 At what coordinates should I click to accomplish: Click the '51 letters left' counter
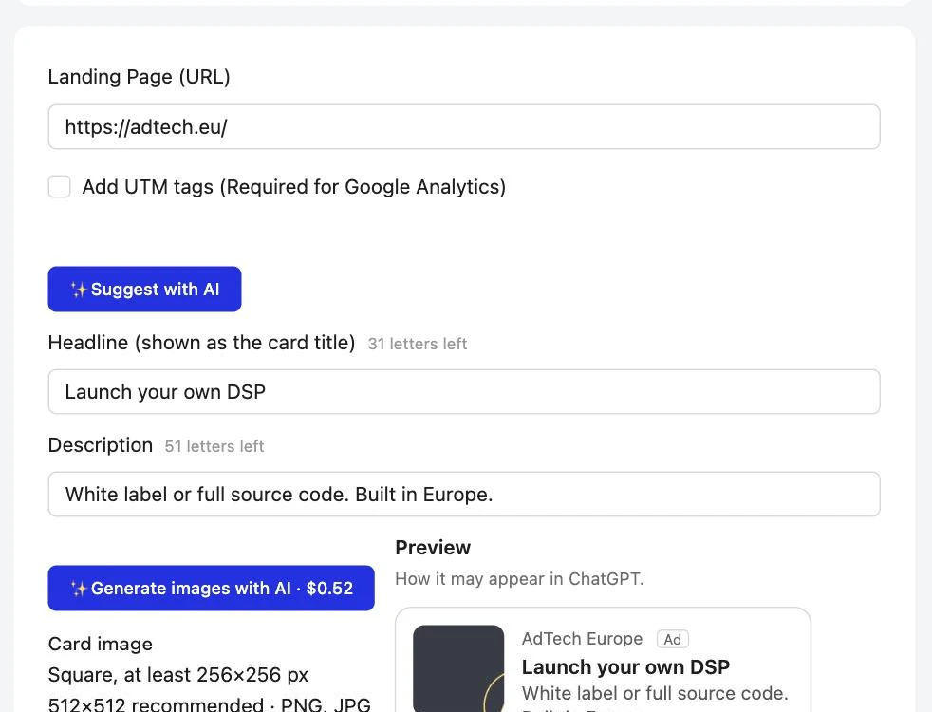[x=214, y=446]
